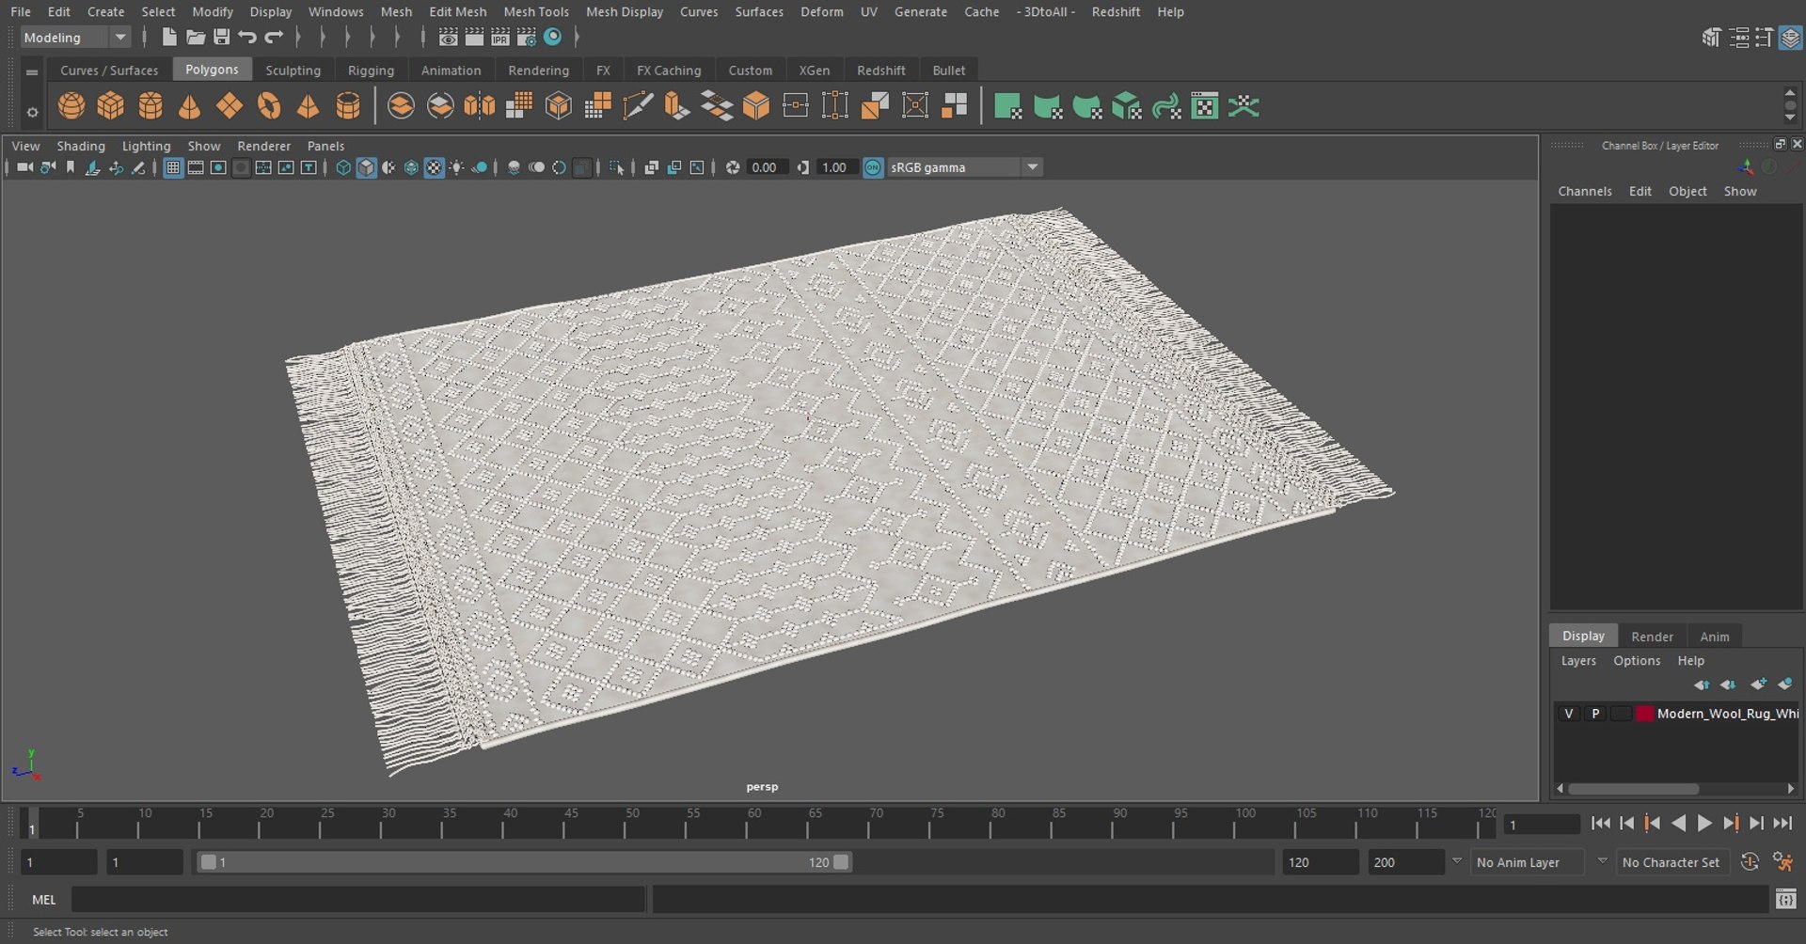Click the New Scene icon

point(169,37)
